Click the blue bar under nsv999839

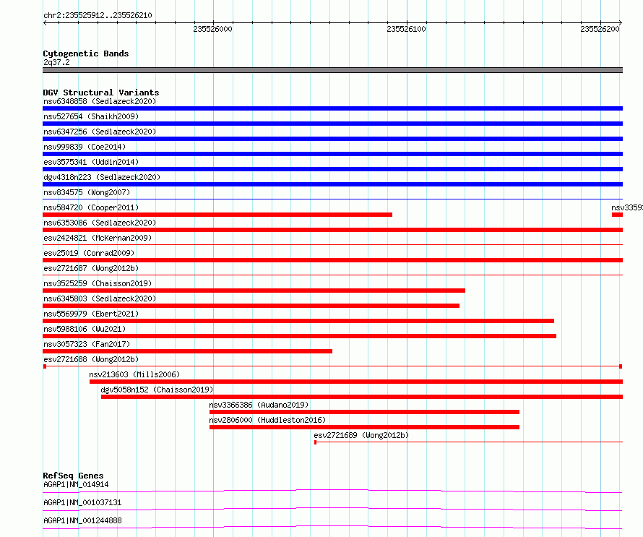click(332, 154)
